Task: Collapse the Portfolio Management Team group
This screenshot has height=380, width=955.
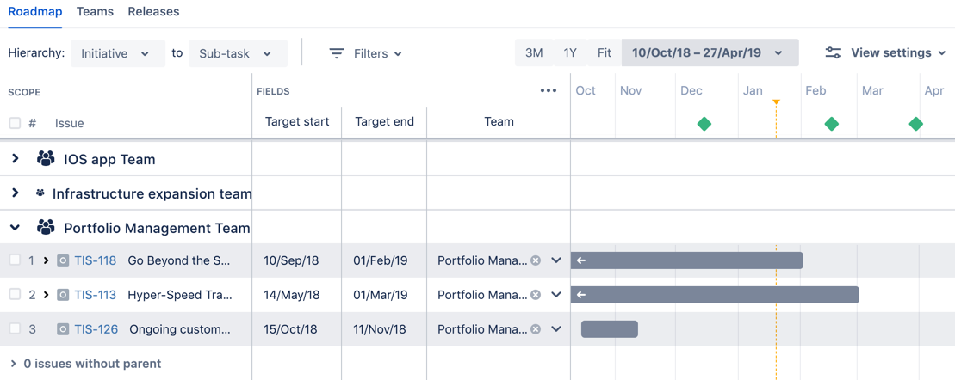Action: click(16, 228)
